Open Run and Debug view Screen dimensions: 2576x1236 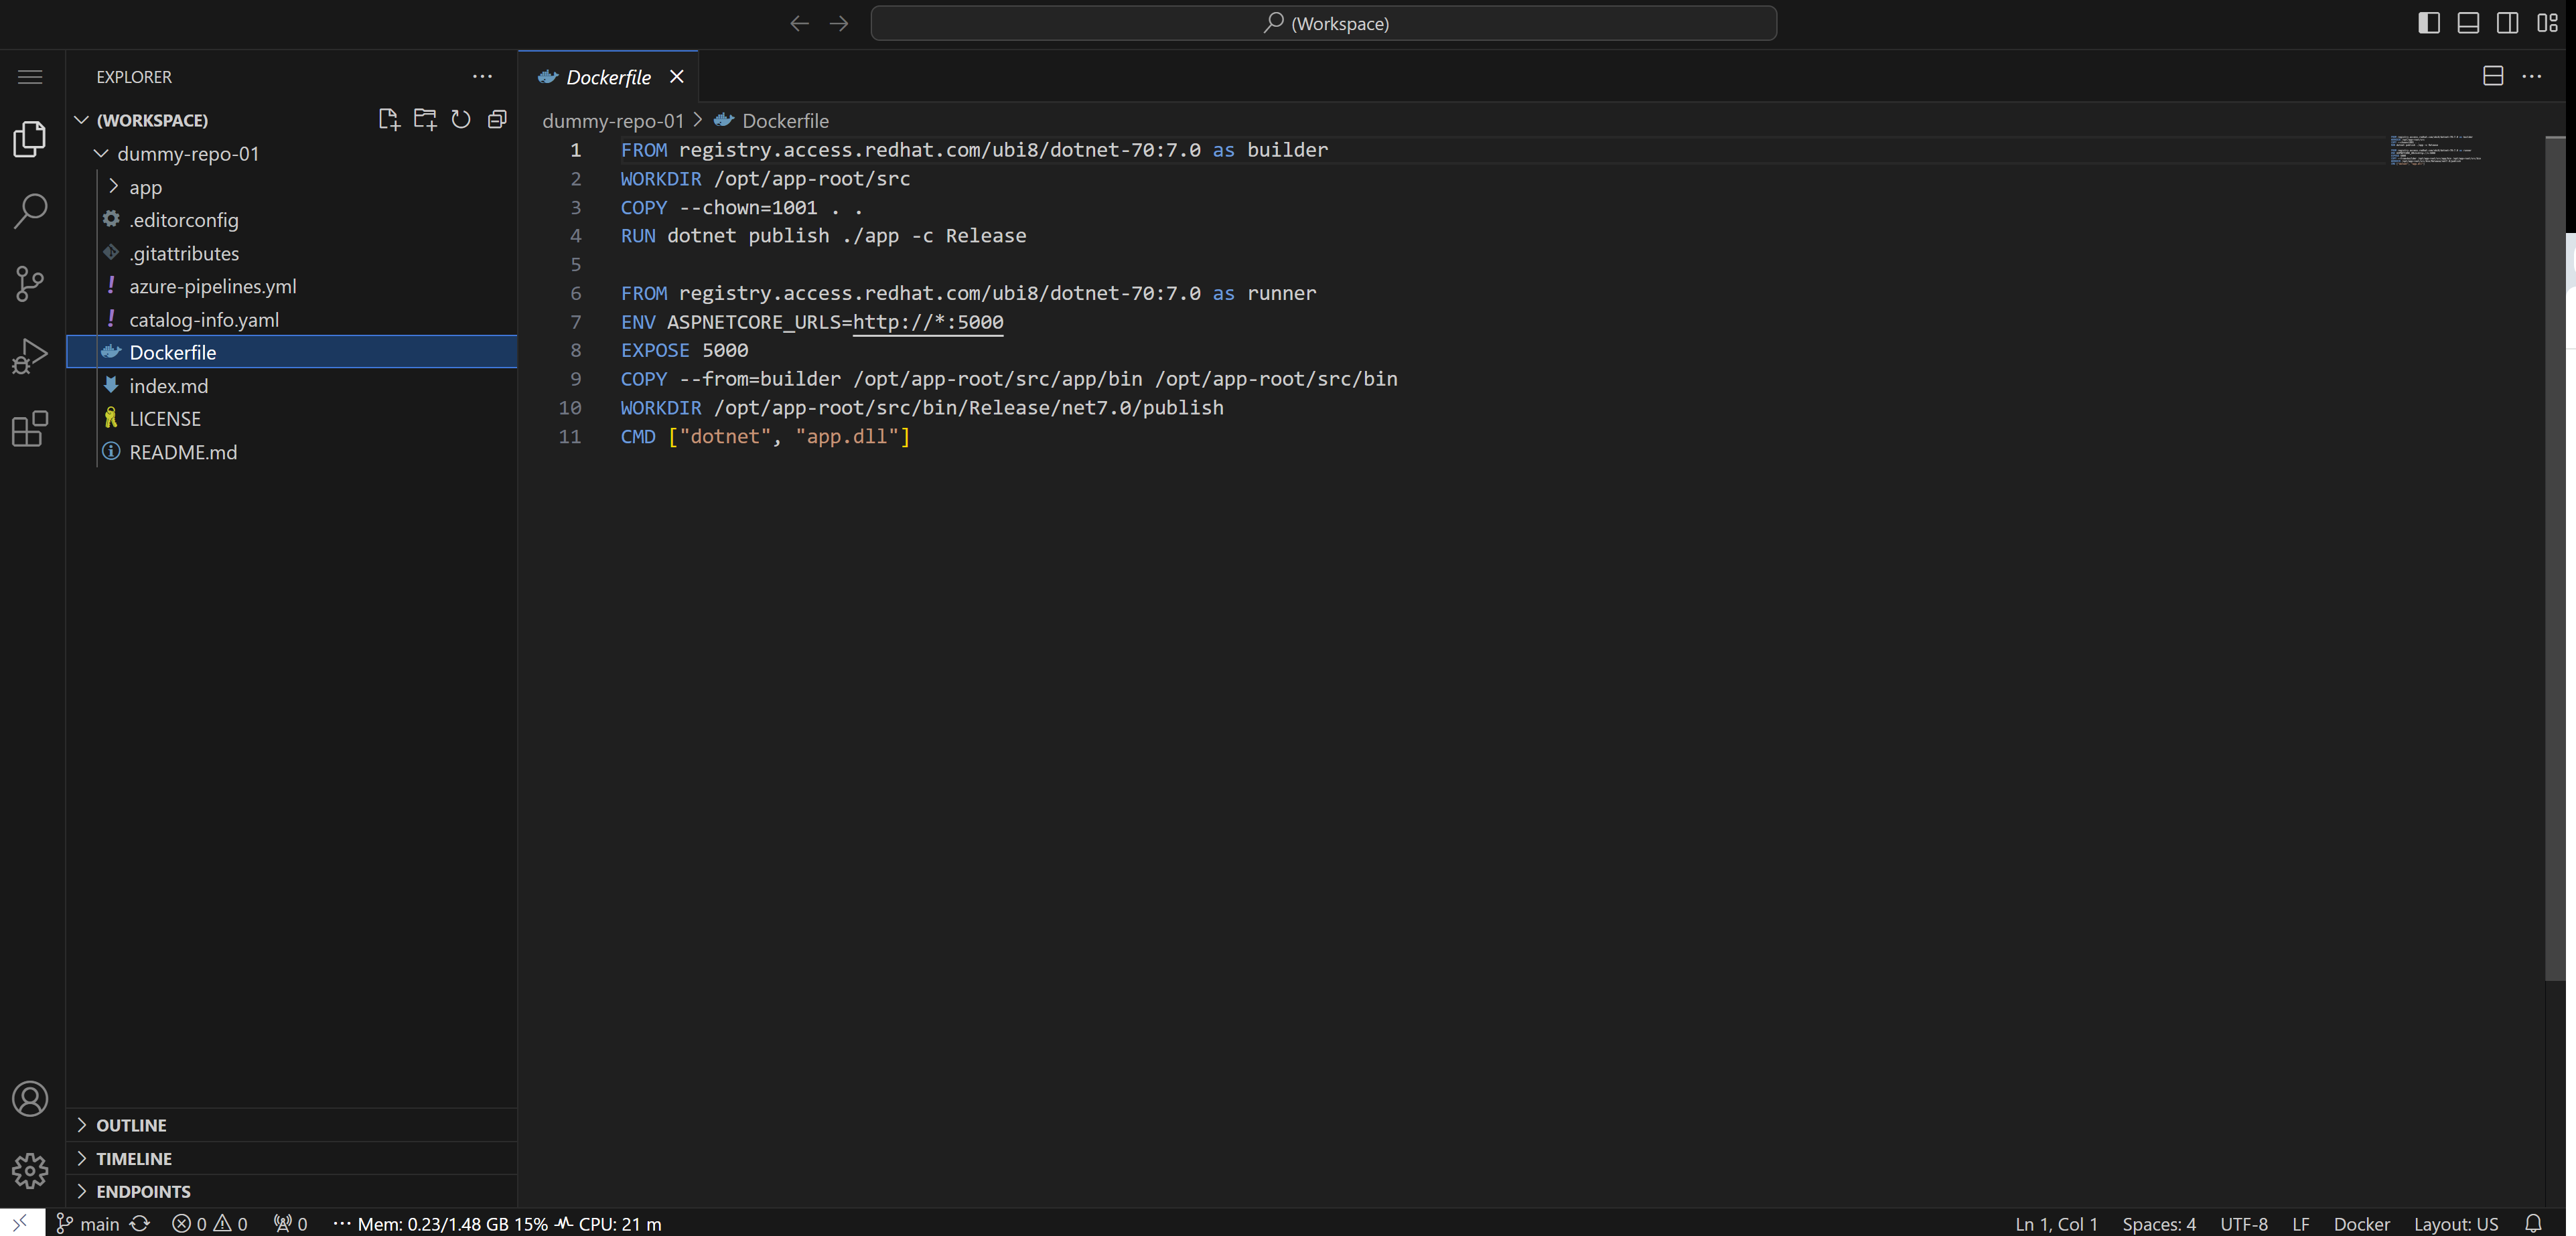coord(30,356)
